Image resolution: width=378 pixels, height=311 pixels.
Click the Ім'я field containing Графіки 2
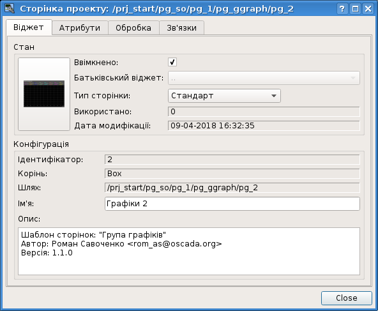232,204
